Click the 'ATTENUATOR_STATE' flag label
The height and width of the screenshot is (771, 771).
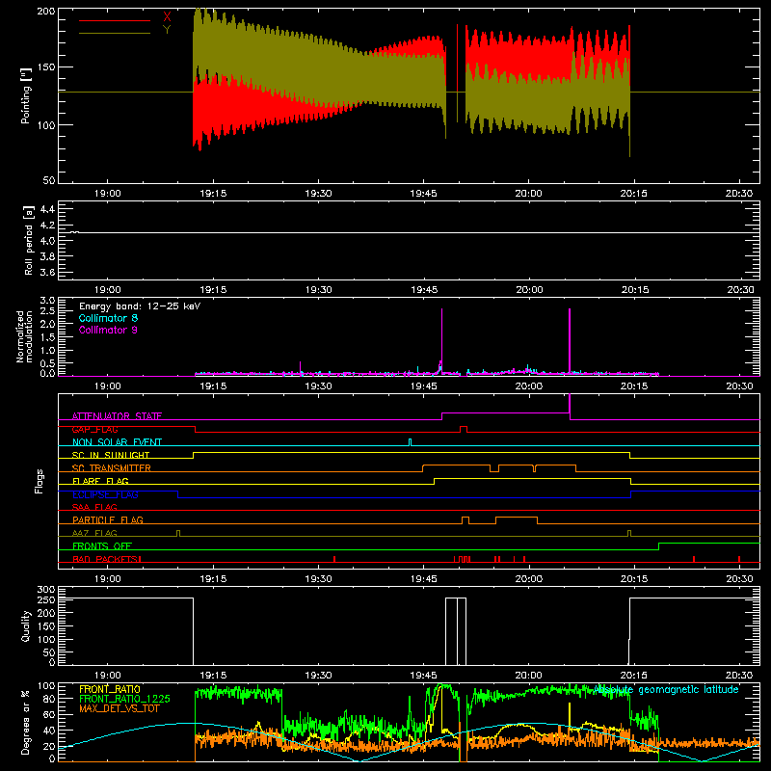pyautogui.click(x=117, y=416)
